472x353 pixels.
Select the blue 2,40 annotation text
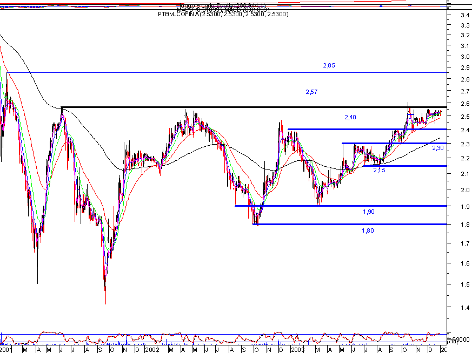point(350,117)
